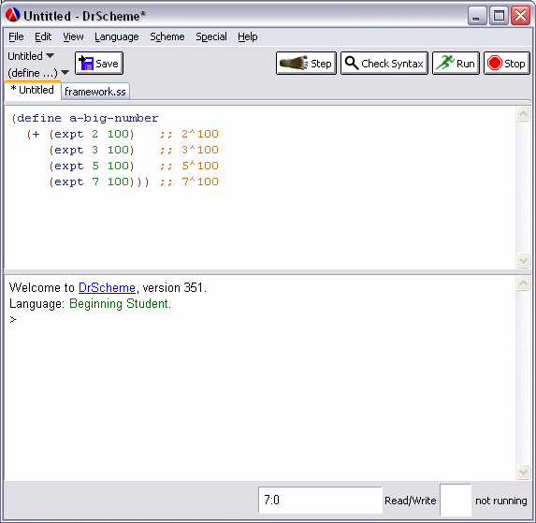Switch to the framework.ss tab
This screenshot has width=536, height=523.
pos(95,92)
